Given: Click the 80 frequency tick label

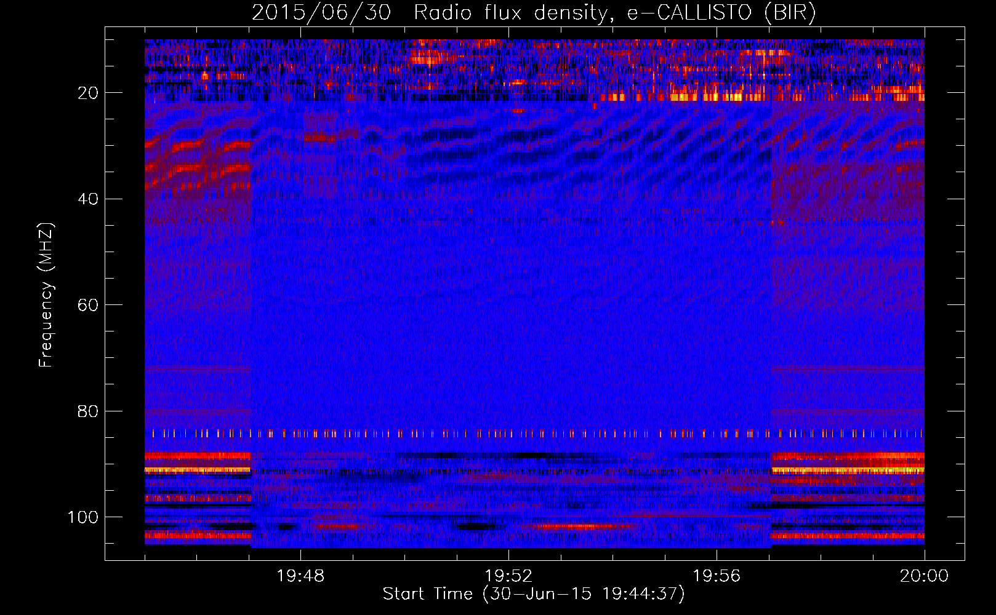Looking at the screenshot, I should click(88, 411).
